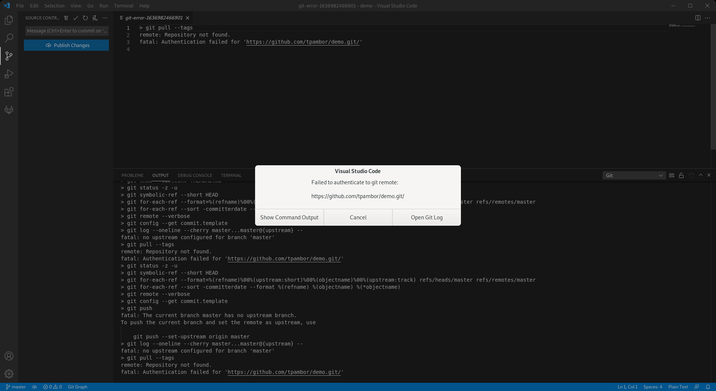This screenshot has width=716, height=391.
Task: Click Cancel in the dialog
Action: click(x=358, y=218)
